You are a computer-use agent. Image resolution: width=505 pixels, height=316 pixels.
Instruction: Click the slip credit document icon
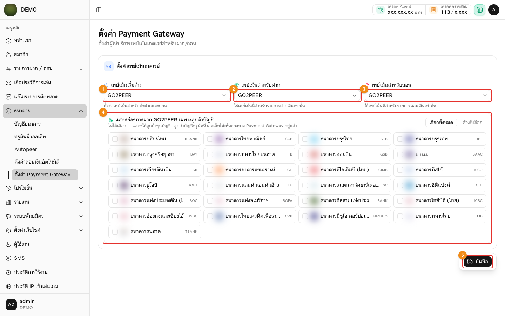point(433,10)
